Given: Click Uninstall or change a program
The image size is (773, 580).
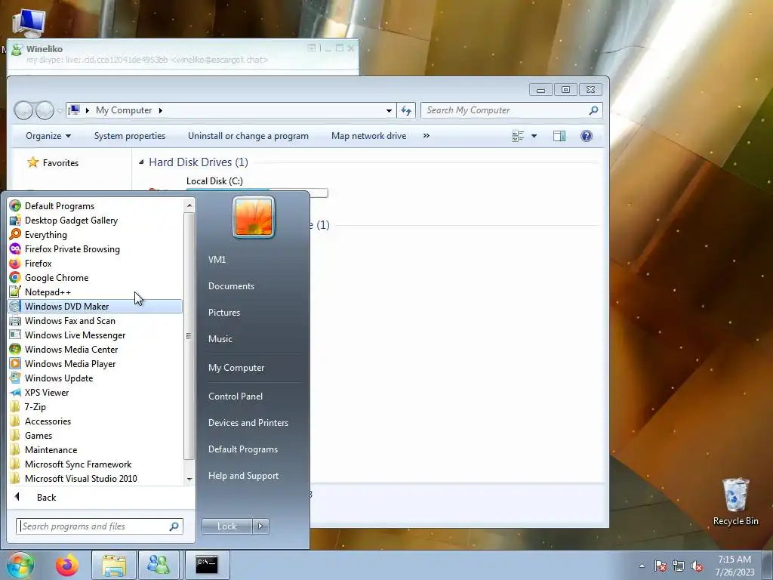Looking at the screenshot, I should tap(248, 136).
